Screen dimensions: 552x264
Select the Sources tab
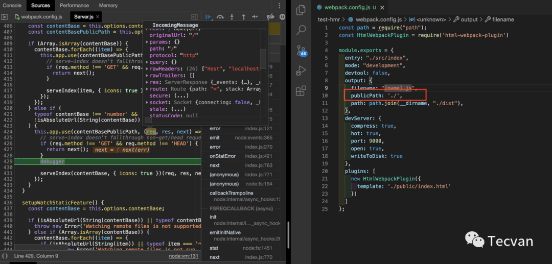[x=40, y=5]
